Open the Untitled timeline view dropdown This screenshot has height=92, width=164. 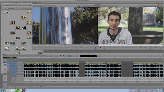[x=24, y=87]
